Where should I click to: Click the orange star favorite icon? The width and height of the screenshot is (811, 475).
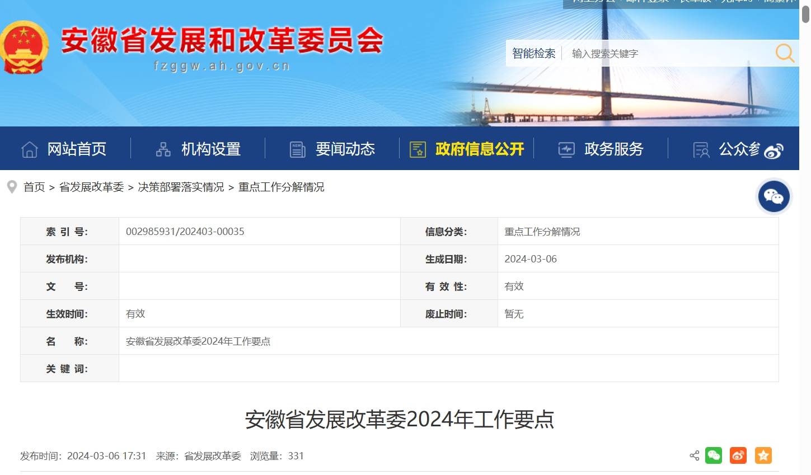pos(763,455)
